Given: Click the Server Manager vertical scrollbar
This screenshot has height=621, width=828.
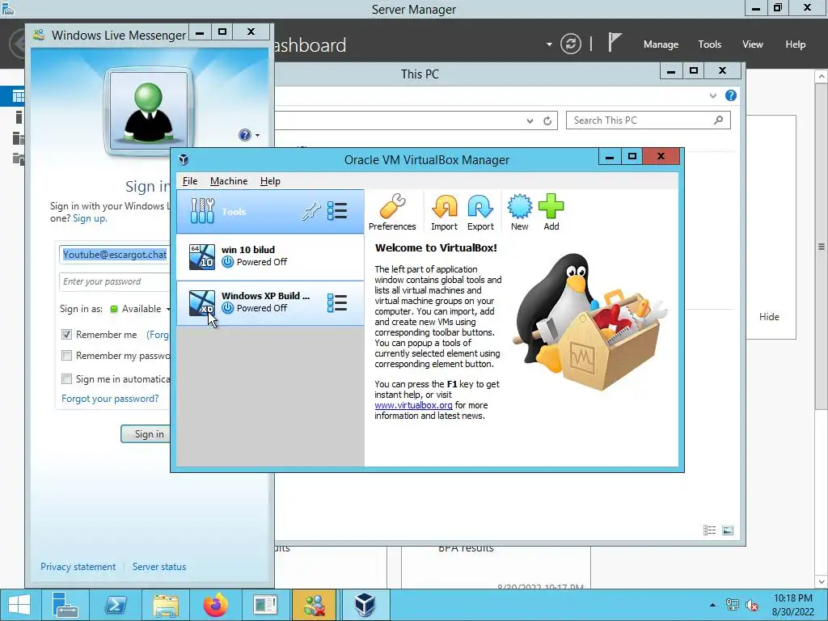Looking at the screenshot, I should point(822,246).
